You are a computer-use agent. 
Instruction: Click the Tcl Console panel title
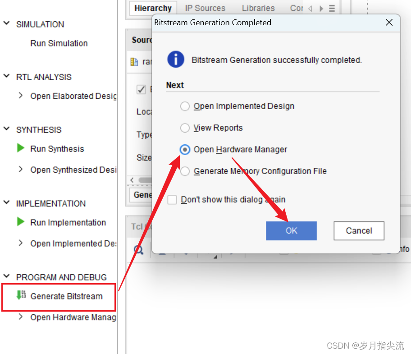click(x=142, y=226)
